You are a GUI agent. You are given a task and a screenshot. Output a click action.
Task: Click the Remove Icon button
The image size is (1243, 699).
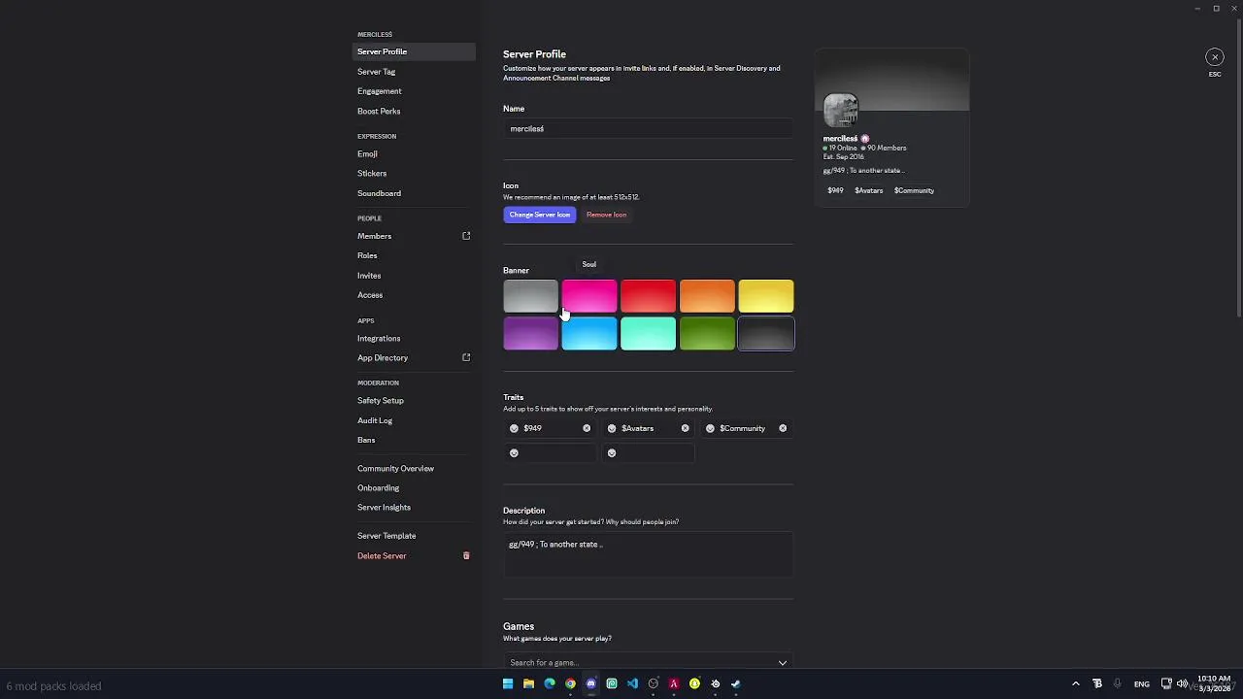pyautogui.click(x=606, y=215)
